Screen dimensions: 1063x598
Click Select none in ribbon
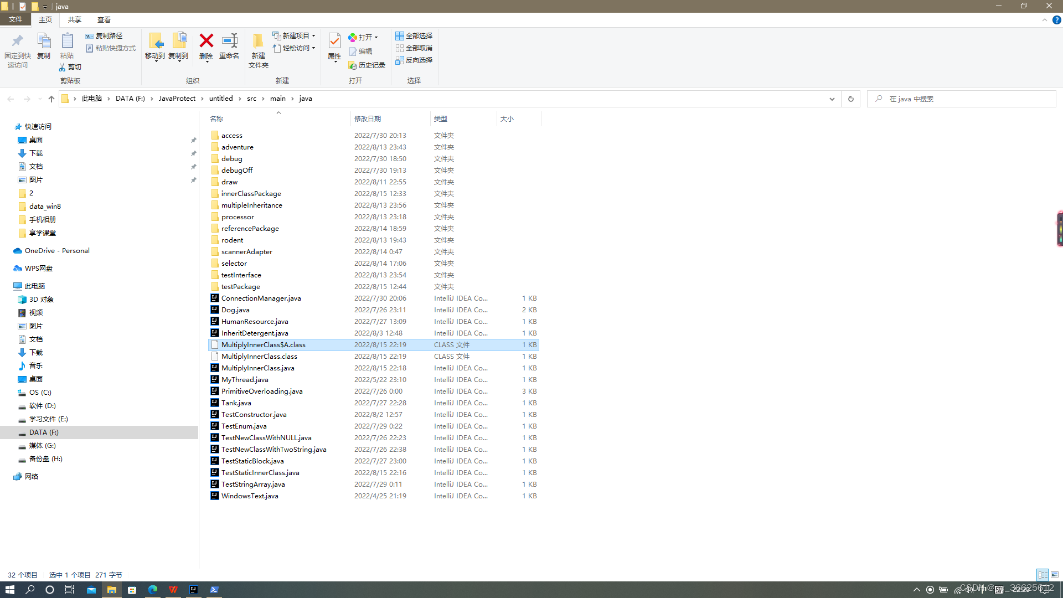tap(414, 48)
